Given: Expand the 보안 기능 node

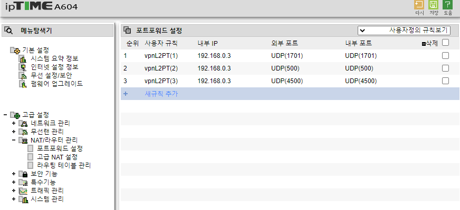Looking at the screenshot, I should (x=14, y=174).
